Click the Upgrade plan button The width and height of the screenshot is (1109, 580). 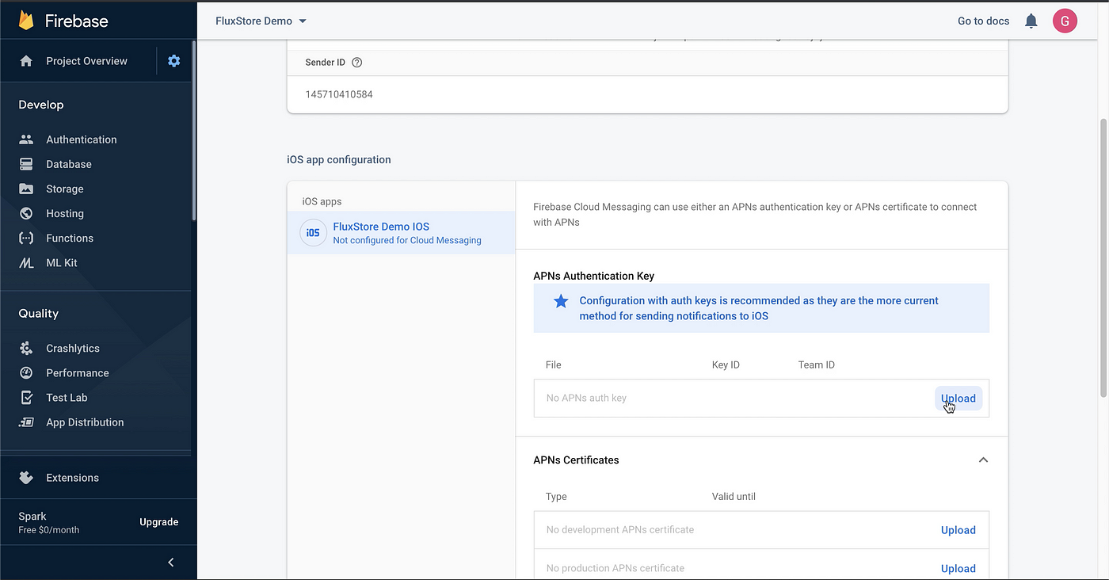point(158,522)
